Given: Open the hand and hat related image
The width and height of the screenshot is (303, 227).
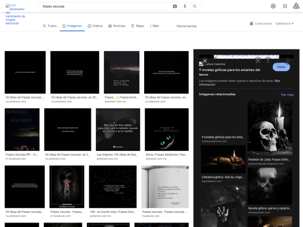Looking at the screenshot, I should click(223, 206).
